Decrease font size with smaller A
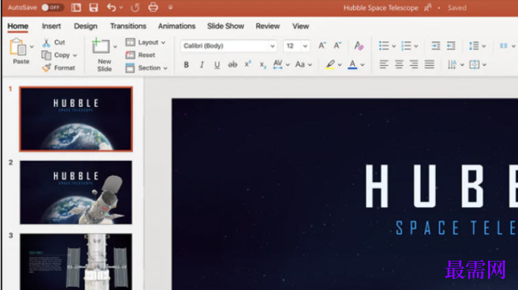The image size is (518, 290). (x=338, y=46)
